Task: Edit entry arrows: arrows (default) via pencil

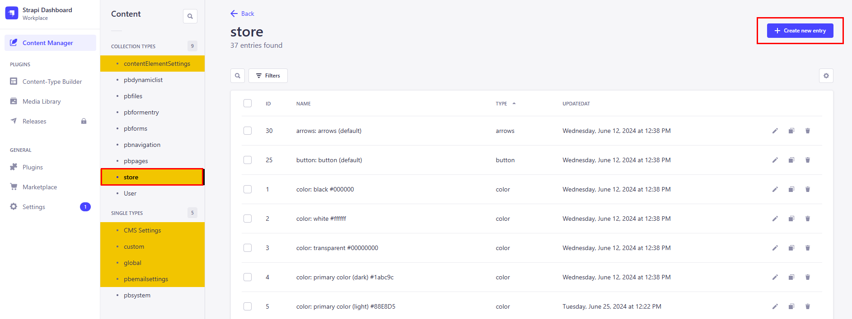Action: [775, 131]
